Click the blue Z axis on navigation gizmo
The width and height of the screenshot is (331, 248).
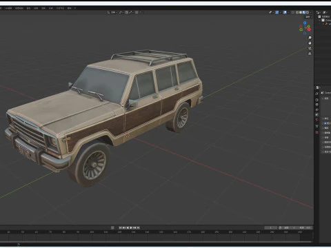tap(305, 23)
